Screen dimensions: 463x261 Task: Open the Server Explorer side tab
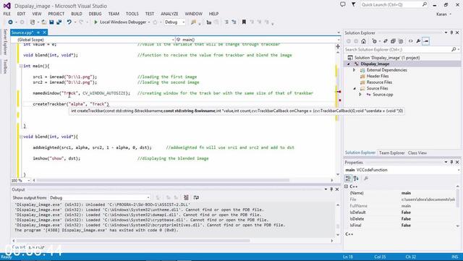[5, 42]
